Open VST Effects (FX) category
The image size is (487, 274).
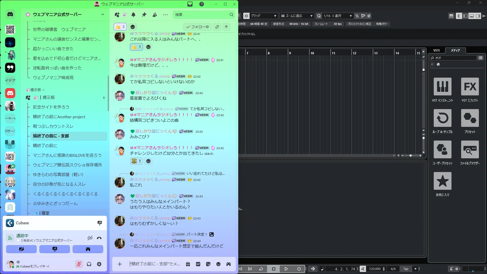coord(470,87)
